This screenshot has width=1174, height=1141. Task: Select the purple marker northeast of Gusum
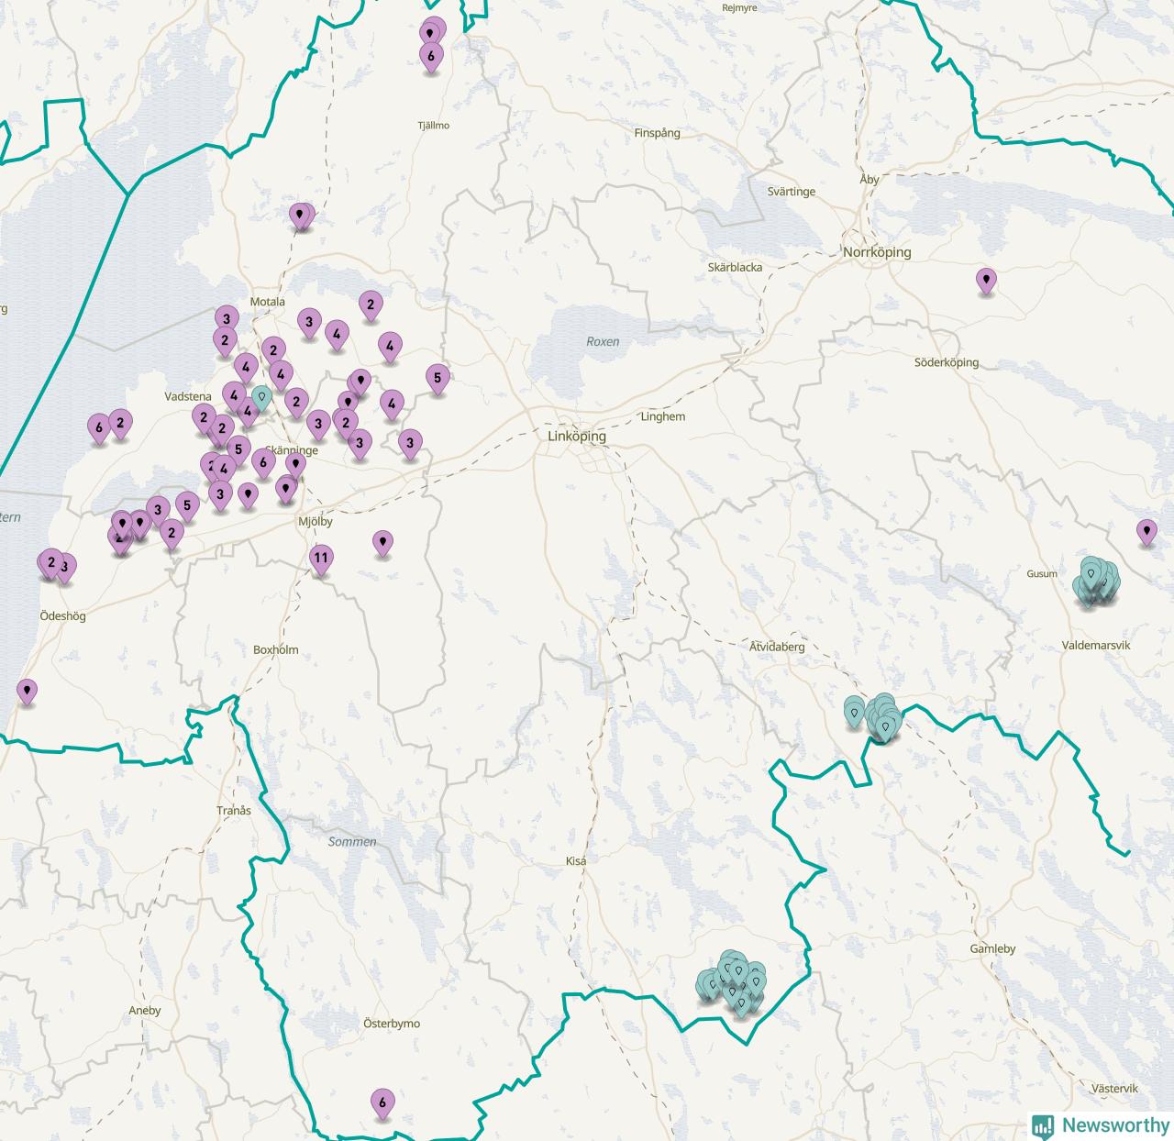(1146, 532)
